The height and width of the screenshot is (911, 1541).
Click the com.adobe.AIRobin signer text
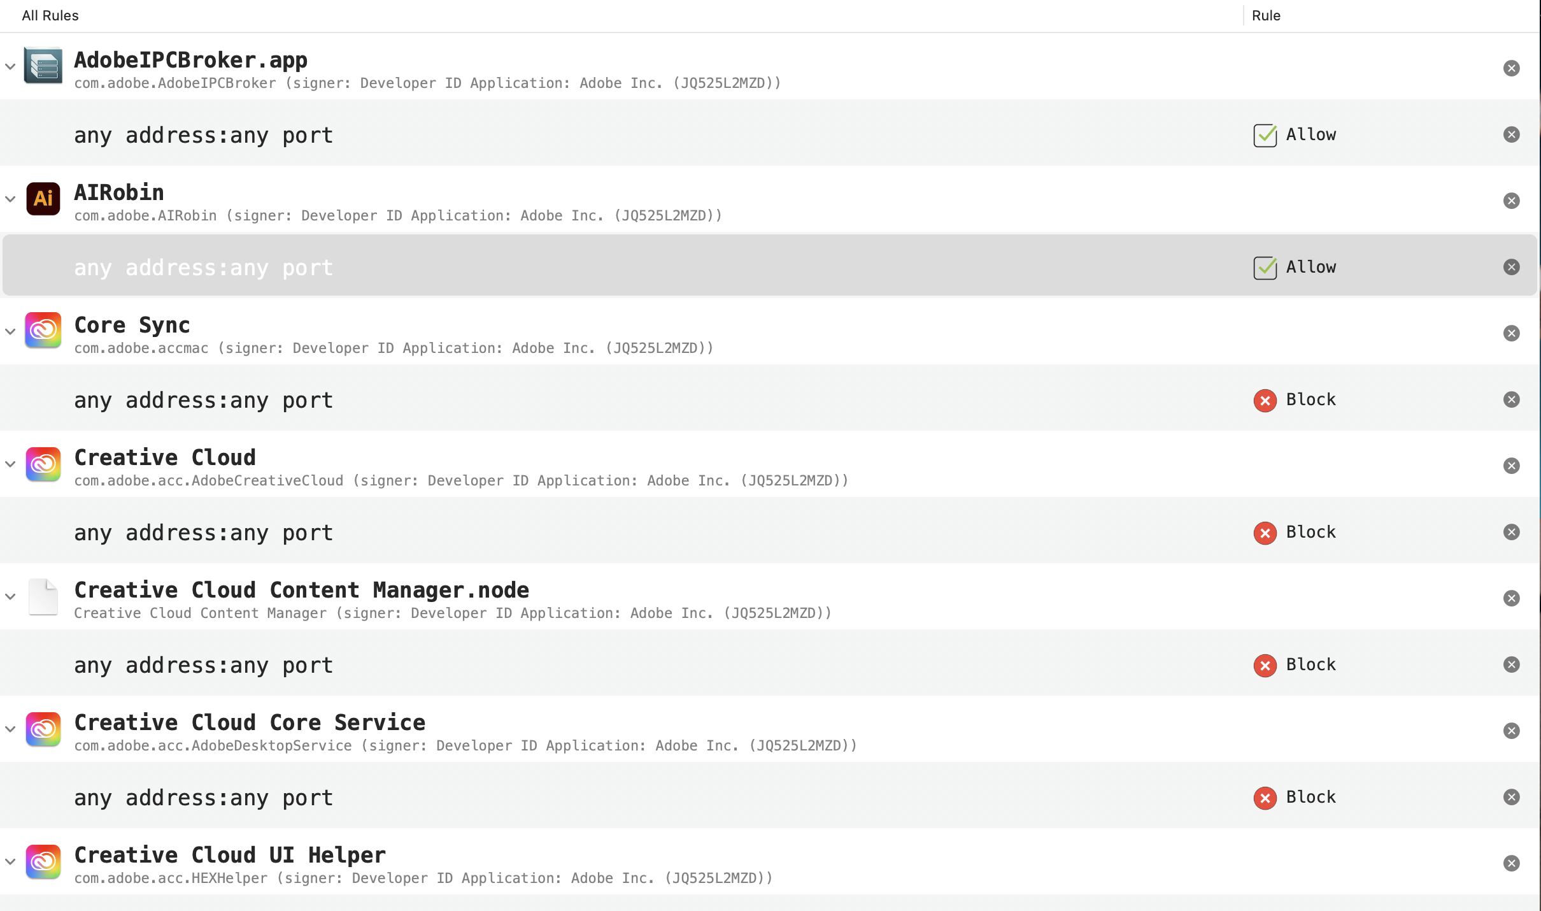tap(398, 216)
